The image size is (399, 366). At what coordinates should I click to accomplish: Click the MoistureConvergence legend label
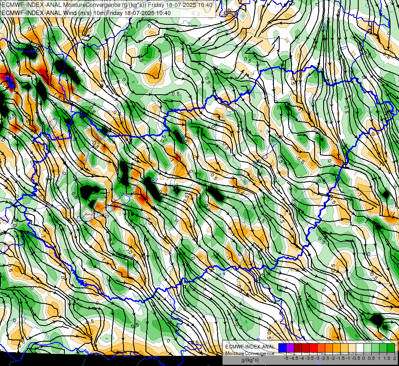coord(250,353)
